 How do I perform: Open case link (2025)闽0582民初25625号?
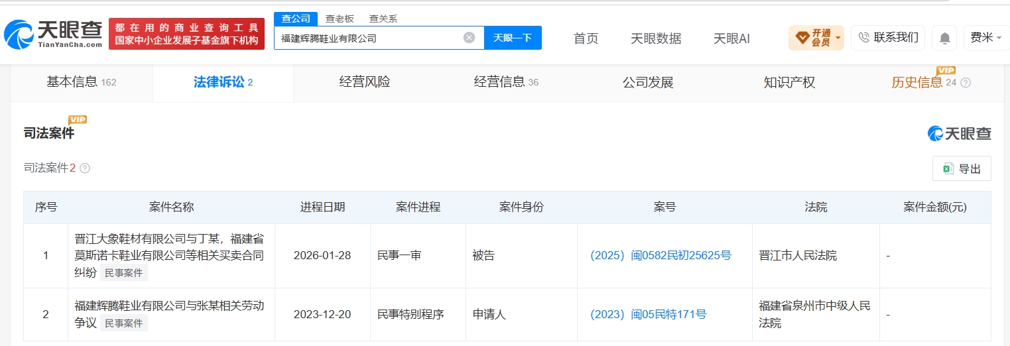(661, 255)
